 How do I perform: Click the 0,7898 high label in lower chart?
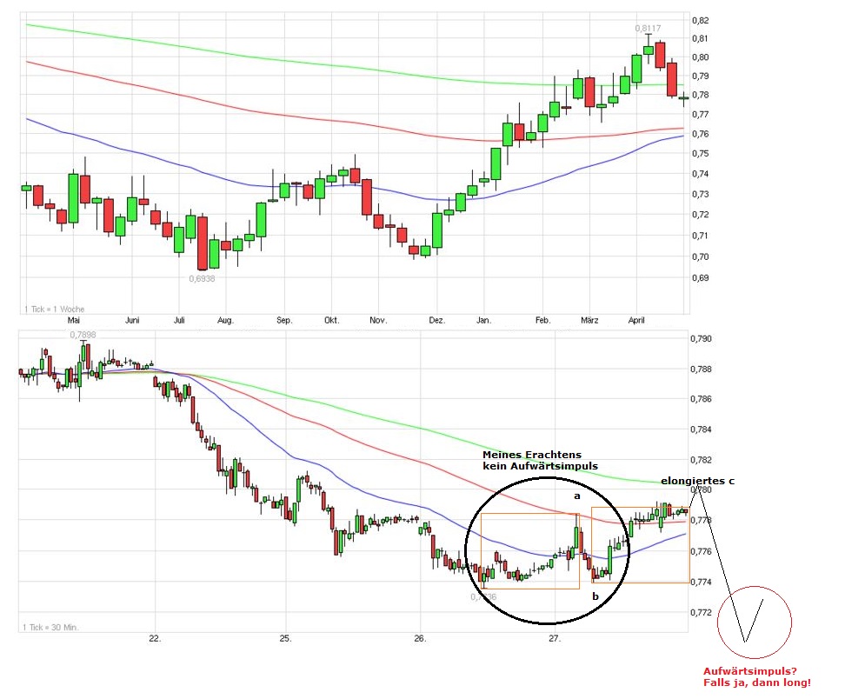pyautogui.click(x=81, y=335)
